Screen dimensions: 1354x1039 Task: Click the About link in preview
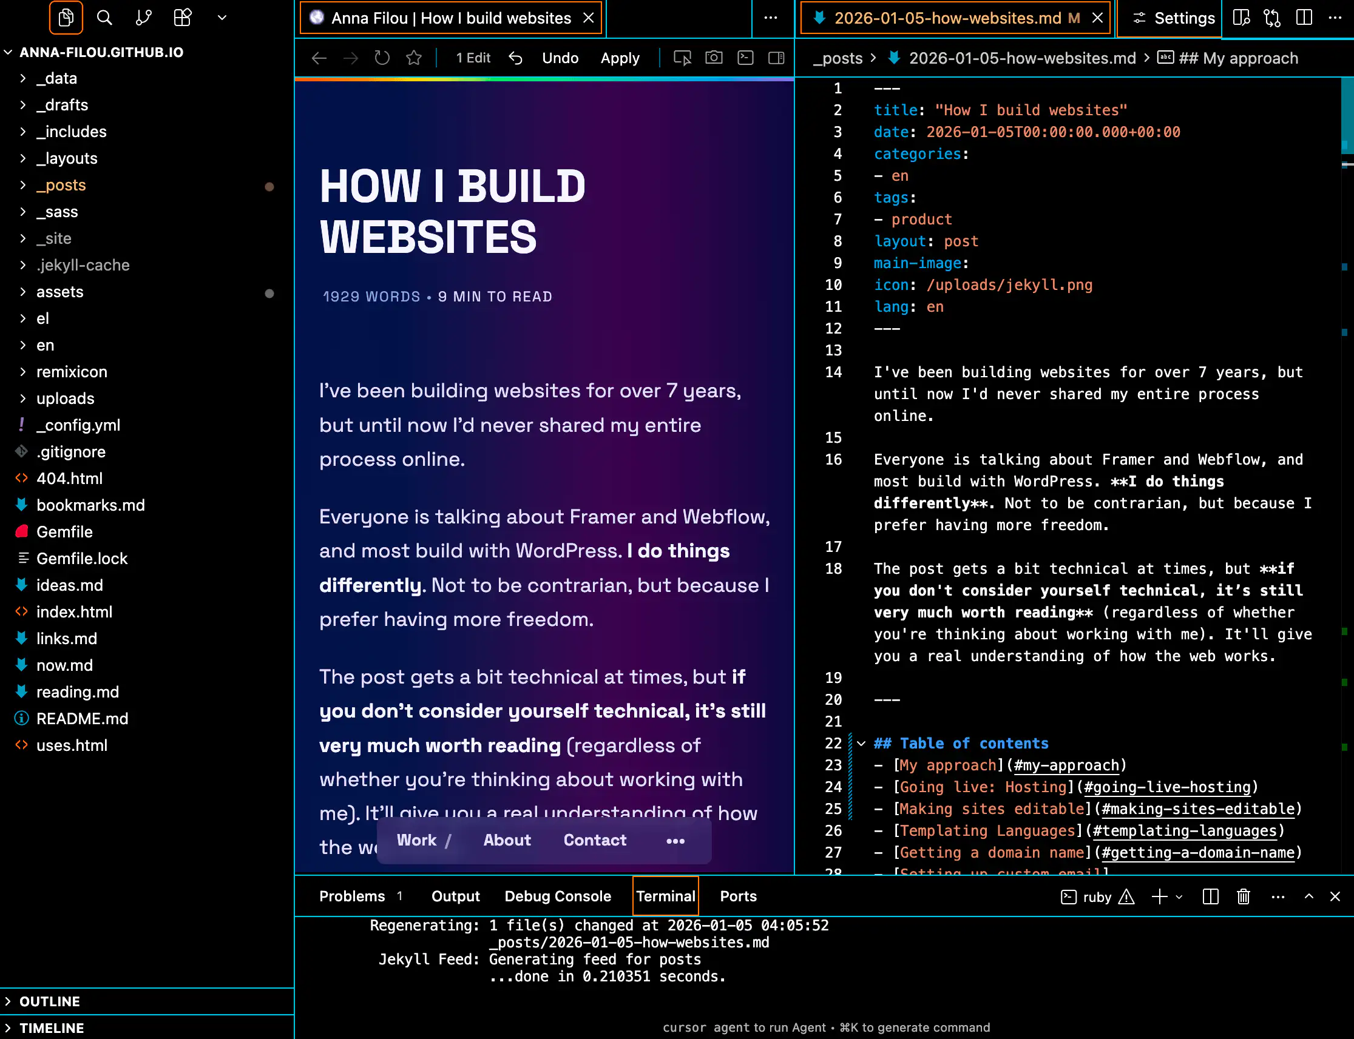(507, 840)
